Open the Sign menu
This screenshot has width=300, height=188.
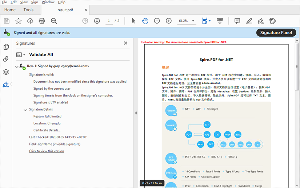[35, 2]
